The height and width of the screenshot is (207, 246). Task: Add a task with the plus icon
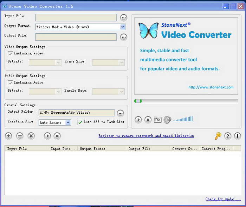point(8,136)
